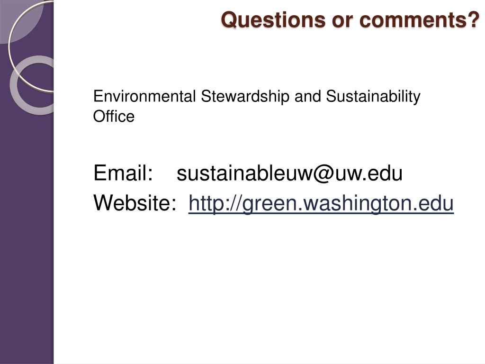Click the word 'Stewardship' in the body text
This screenshot has height=364, width=485.
(x=246, y=96)
